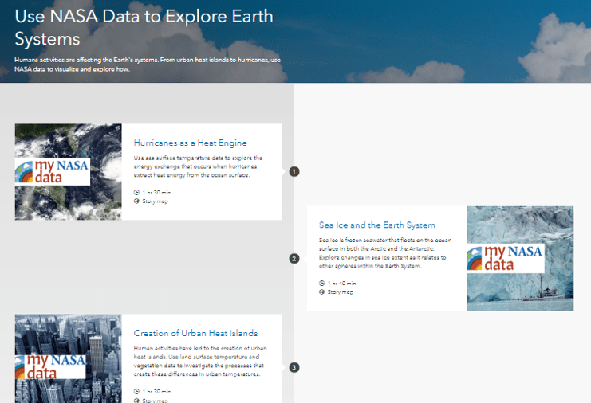Open the Hurricanes as a Heat Engine link
591x403 pixels.
click(x=191, y=143)
